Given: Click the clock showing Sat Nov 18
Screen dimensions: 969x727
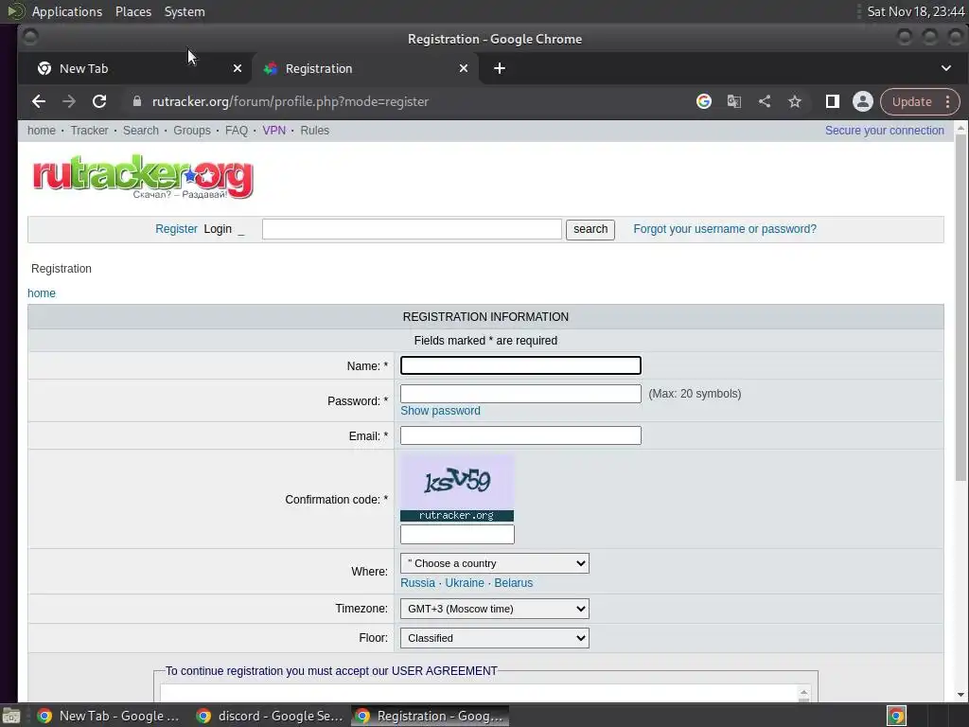Looking at the screenshot, I should point(915,11).
